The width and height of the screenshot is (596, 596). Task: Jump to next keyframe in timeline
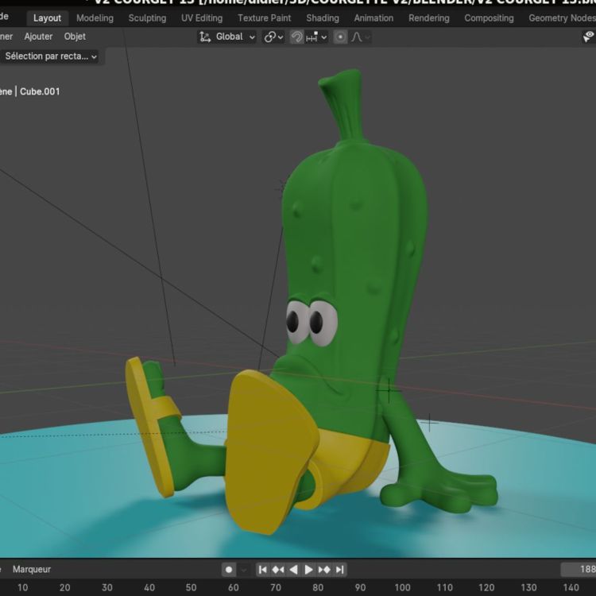coord(324,570)
